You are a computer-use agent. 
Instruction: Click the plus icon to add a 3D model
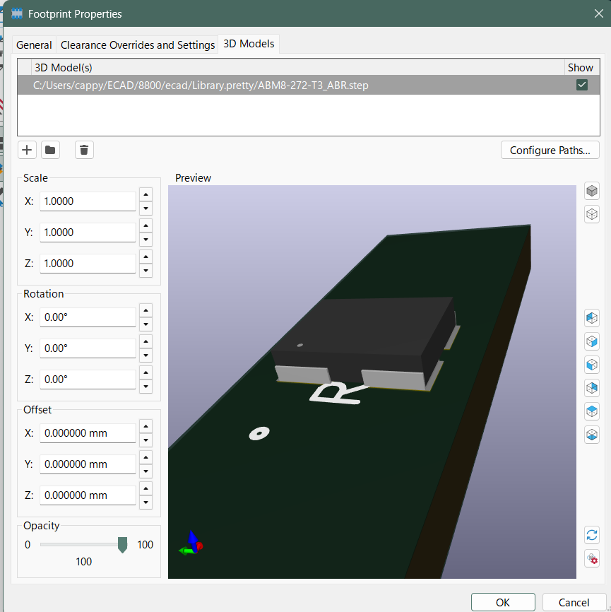tap(27, 150)
